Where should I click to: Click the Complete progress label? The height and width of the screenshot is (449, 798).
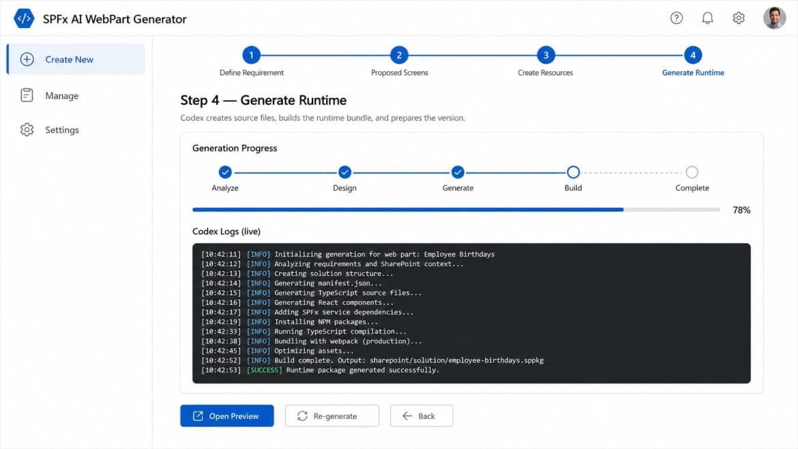(x=692, y=188)
